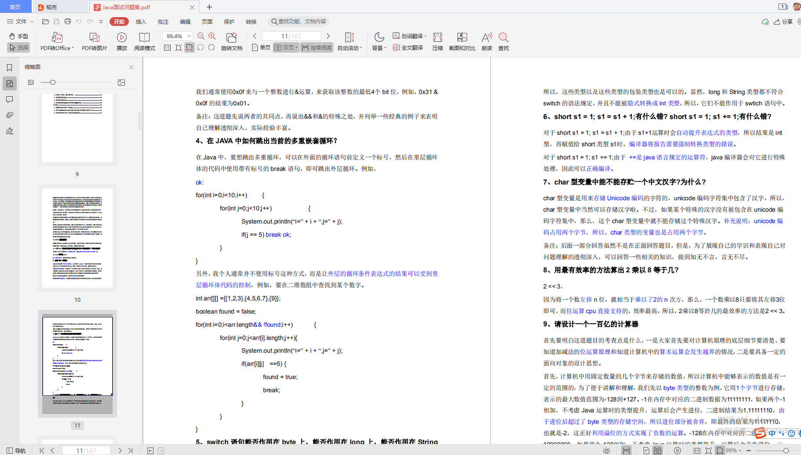This screenshot has width=801, height=455.
Task: Set actual size 1:1 view
Action: tap(168, 47)
